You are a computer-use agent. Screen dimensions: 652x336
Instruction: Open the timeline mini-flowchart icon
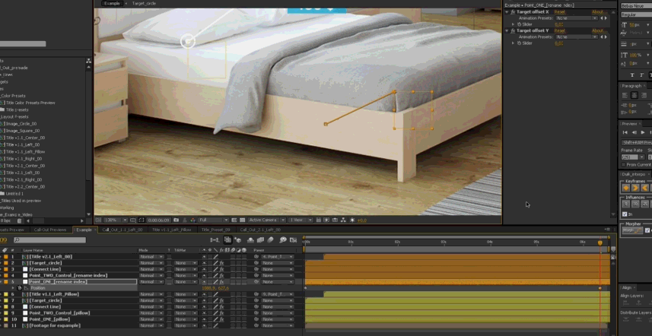pos(215,240)
